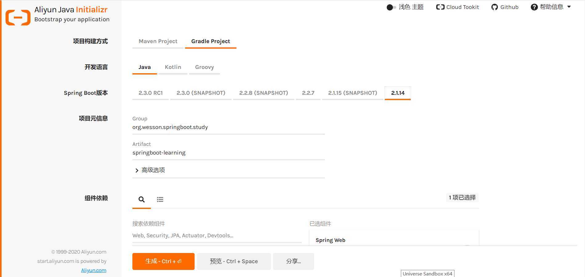Switch to the dependency search magnifier tab
Image resolution: width=585 pixels, height=277 pixels.
coord(142,199)
